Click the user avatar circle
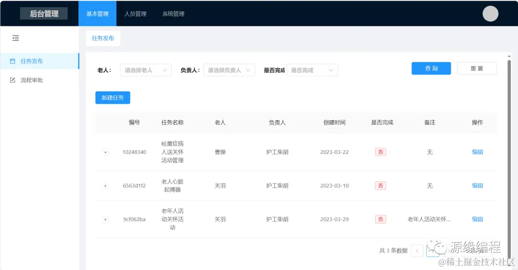 click(x=490, y=13)
